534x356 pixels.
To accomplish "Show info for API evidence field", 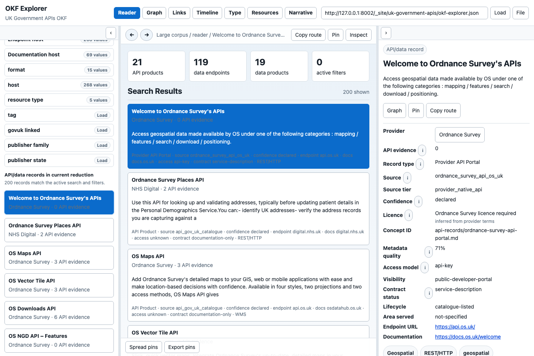I will [422, 151].
